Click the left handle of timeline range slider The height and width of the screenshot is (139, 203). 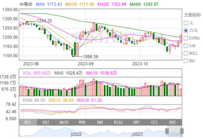(167, 131)
